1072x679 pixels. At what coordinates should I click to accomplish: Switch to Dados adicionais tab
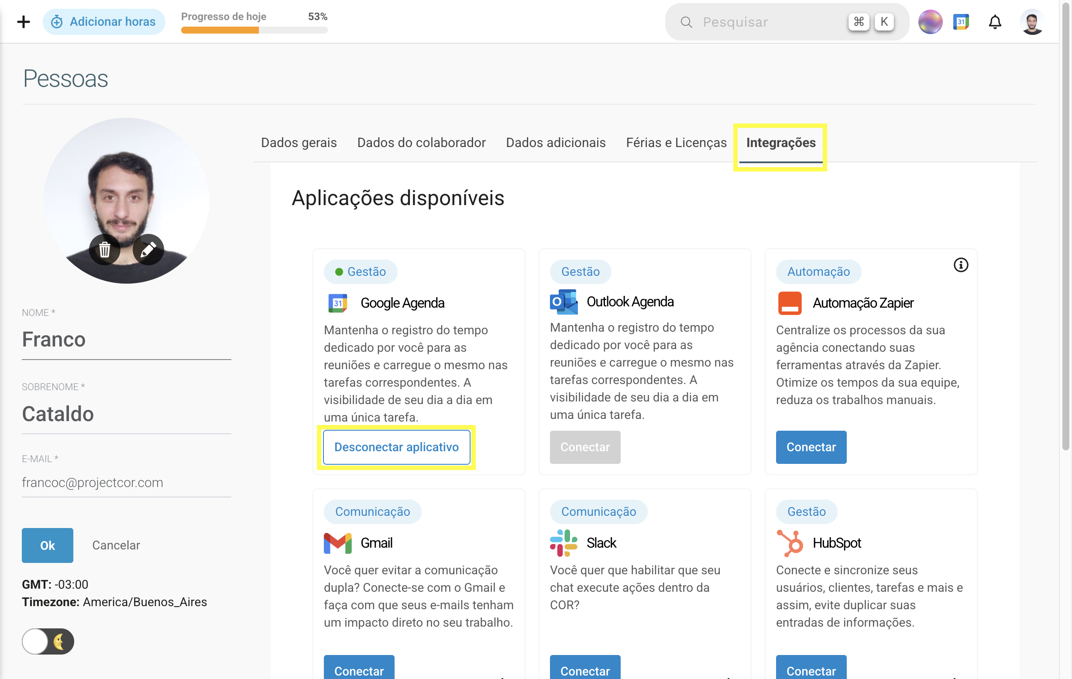(556, 142)
